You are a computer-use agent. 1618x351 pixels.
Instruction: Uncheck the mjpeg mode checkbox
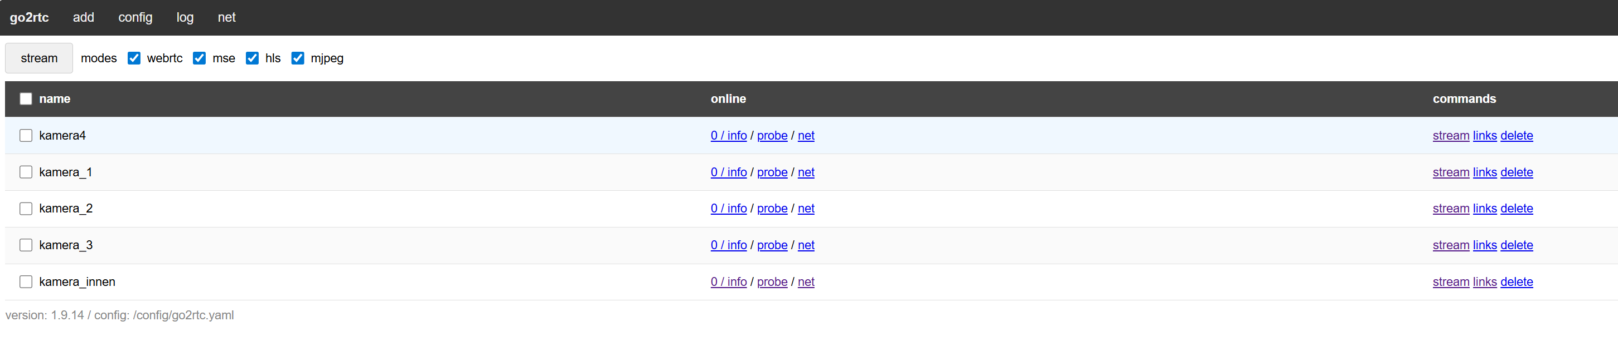pos(298,58)
